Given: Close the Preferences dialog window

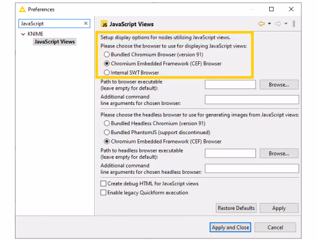Looking at the screenshot, I should (x=291, y=9).
